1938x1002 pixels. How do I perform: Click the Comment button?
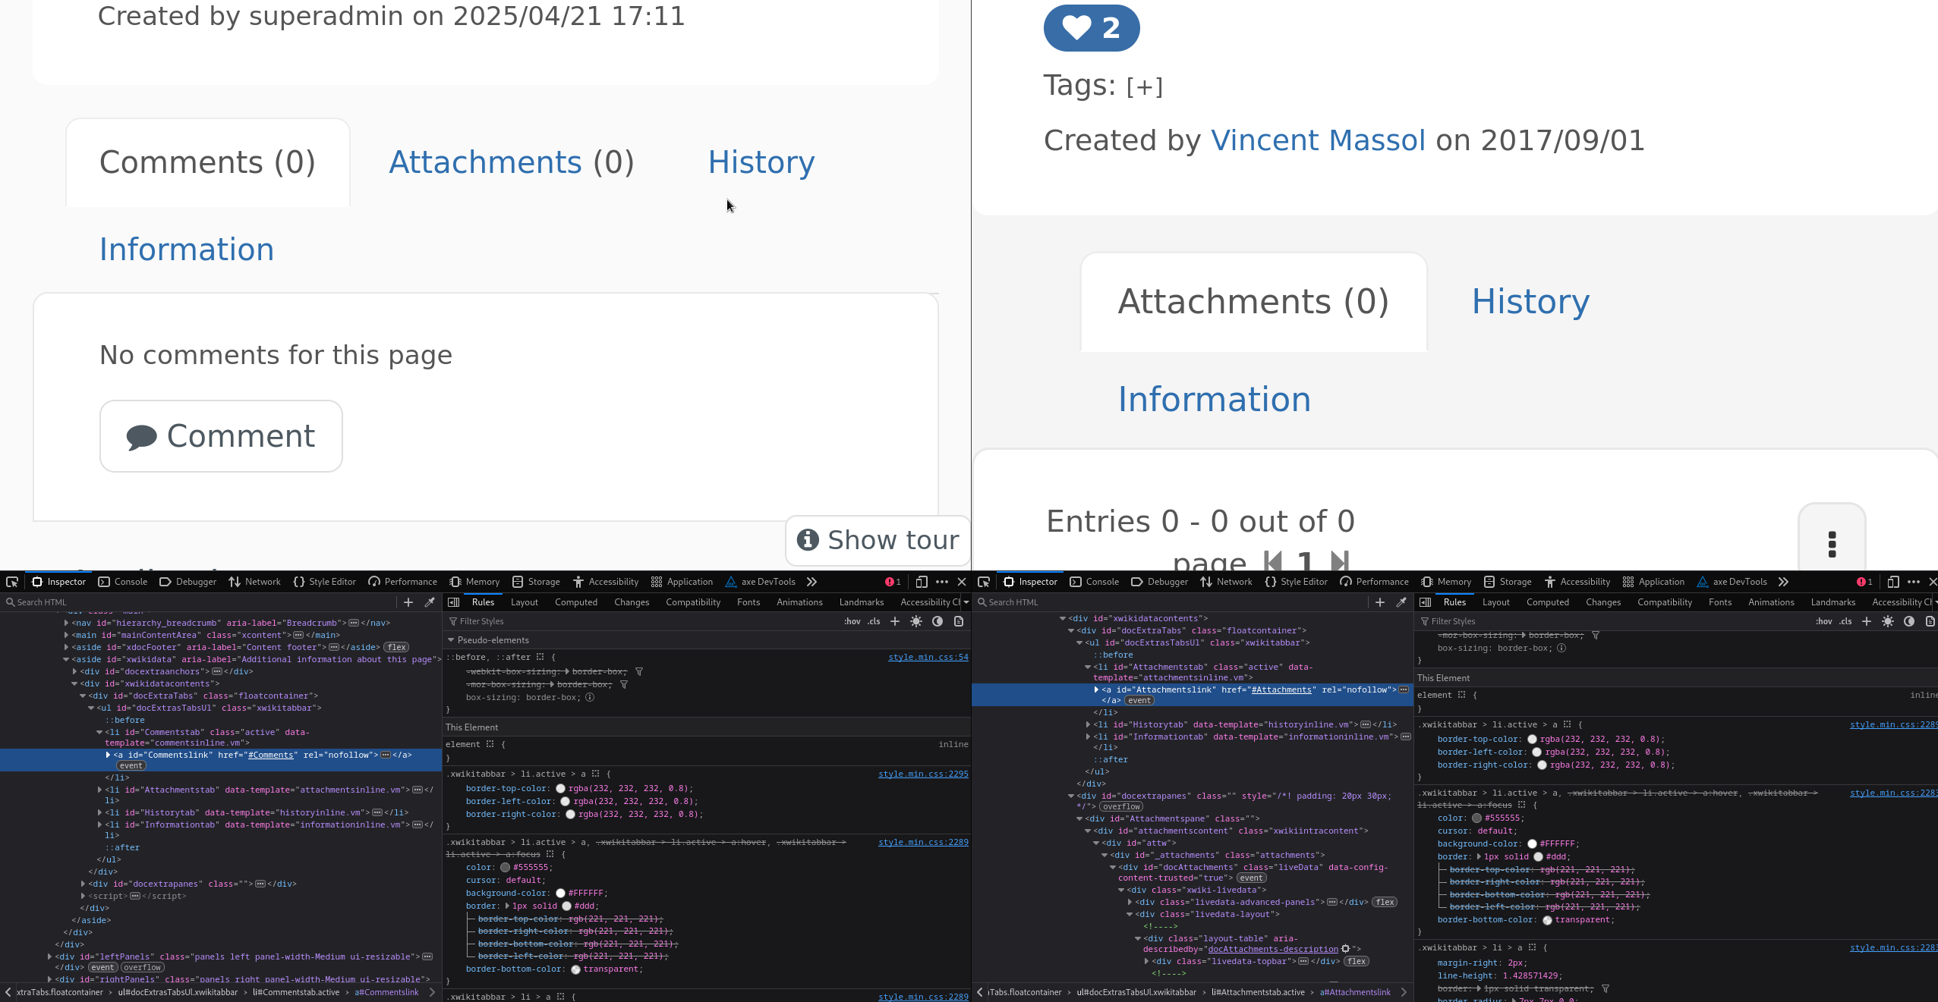click(221, 436)
